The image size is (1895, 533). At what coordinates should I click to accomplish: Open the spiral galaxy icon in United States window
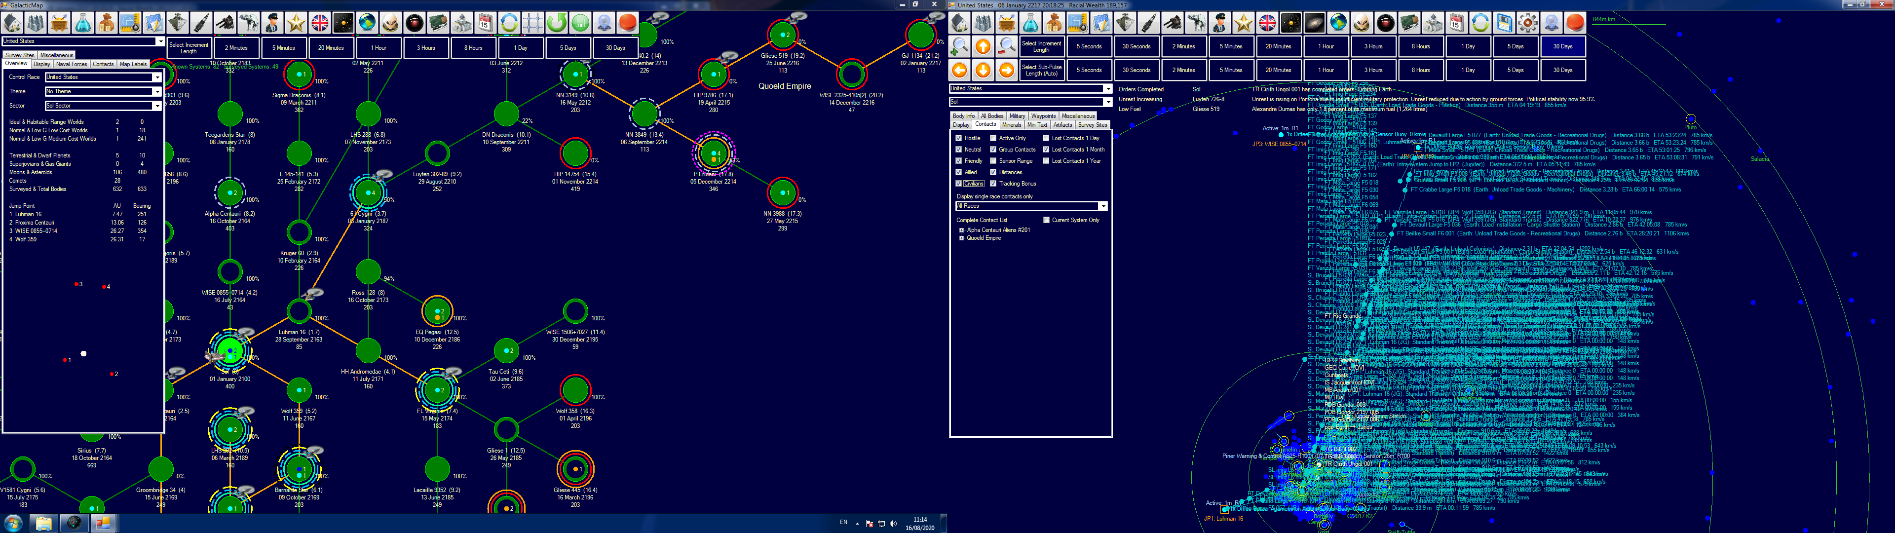(1315, 23)
